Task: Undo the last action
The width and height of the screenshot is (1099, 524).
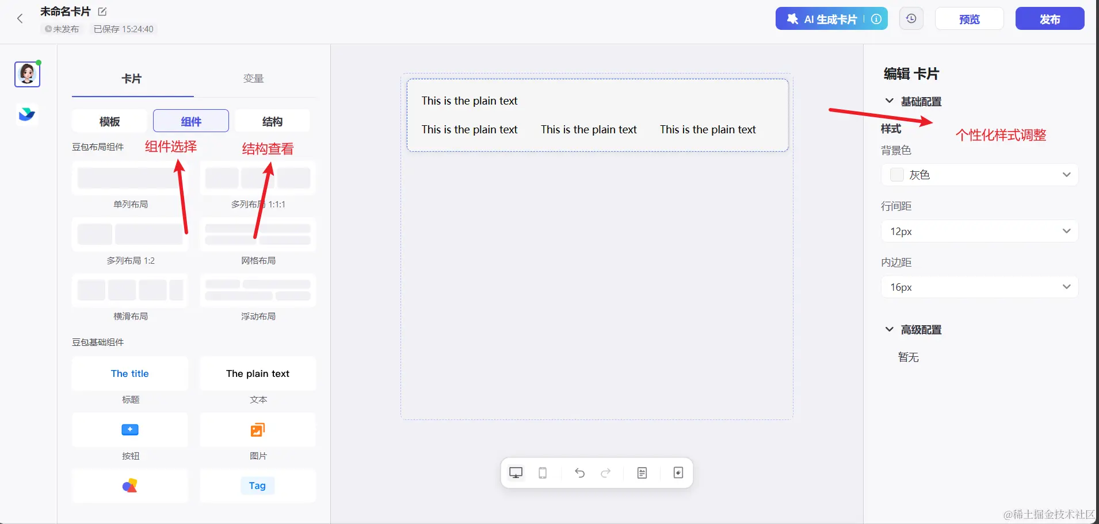Action: pyautogui.click(x=579, y=473)
